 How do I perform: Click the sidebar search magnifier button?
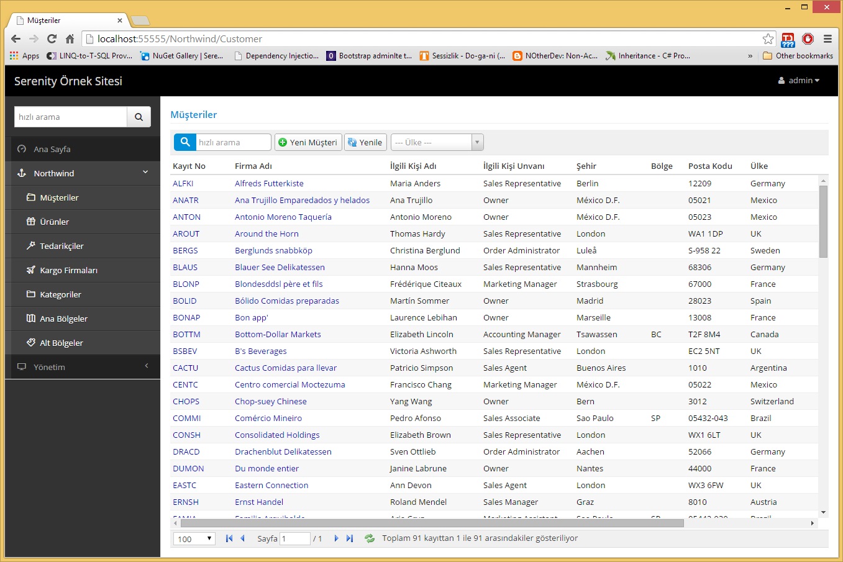(139, 117)
